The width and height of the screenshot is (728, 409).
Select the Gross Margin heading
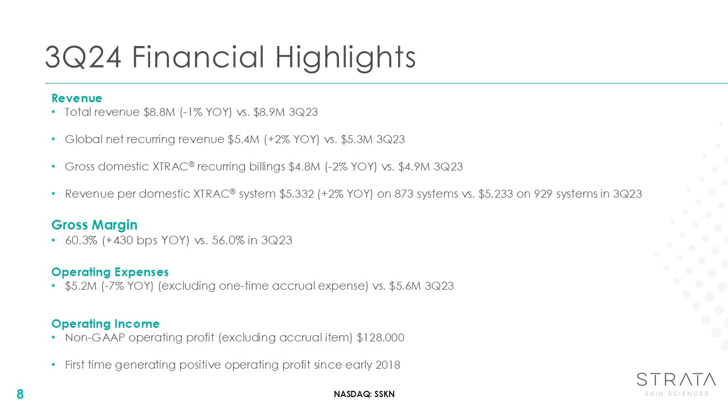point(94,225)
